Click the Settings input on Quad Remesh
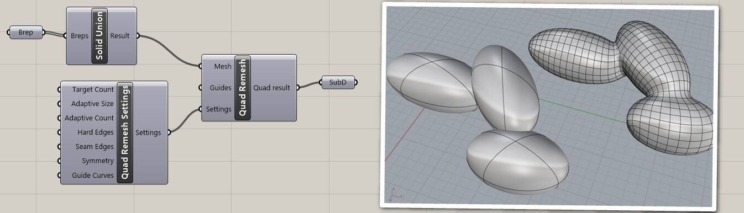This screenshot has height=213, width=744. click(x=218, y=109)
